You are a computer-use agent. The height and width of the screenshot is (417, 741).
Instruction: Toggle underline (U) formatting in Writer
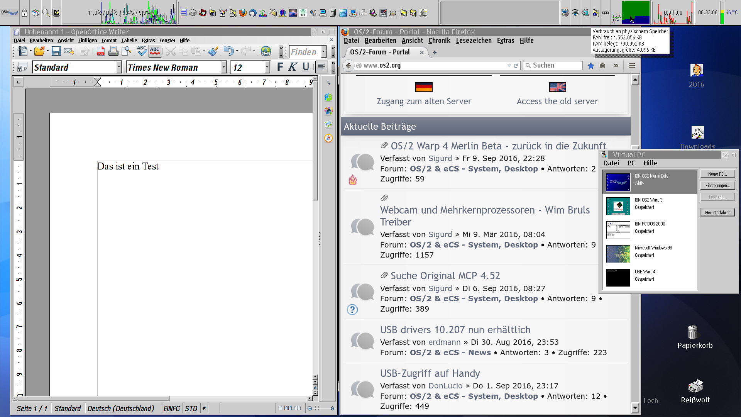tap(306, 67)
